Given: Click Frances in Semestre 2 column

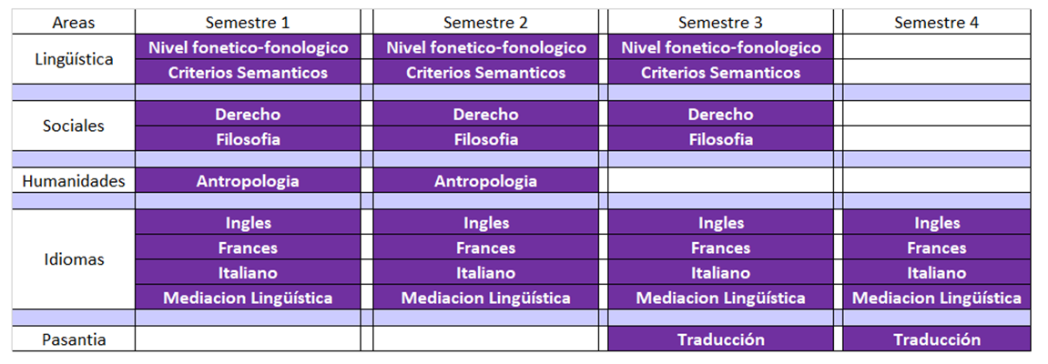Looking at the screenshot, I should [x=486, y=248].
